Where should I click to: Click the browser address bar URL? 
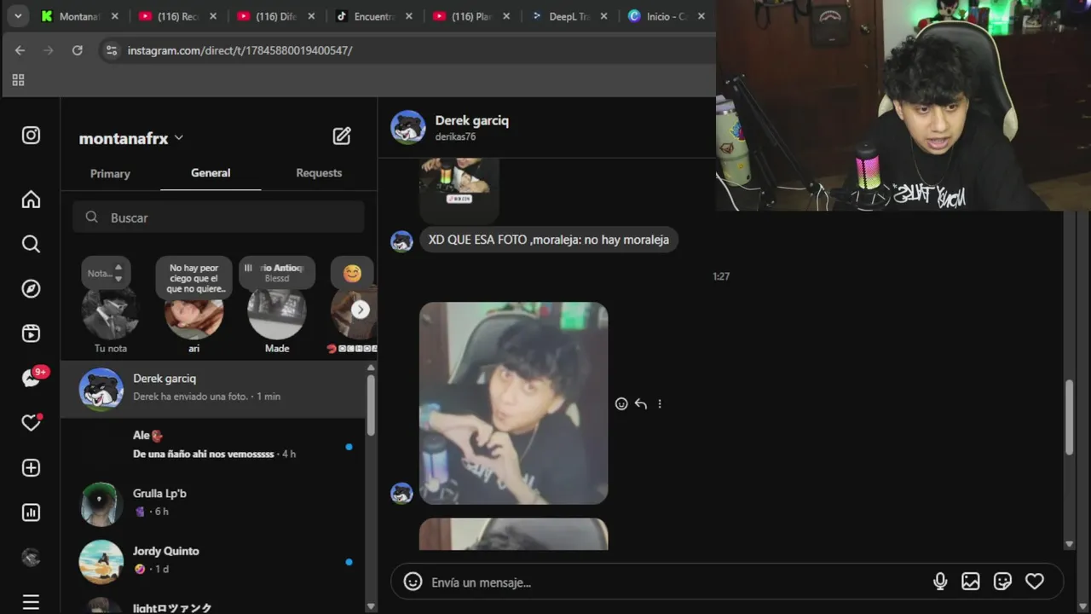tap(240, 50)
